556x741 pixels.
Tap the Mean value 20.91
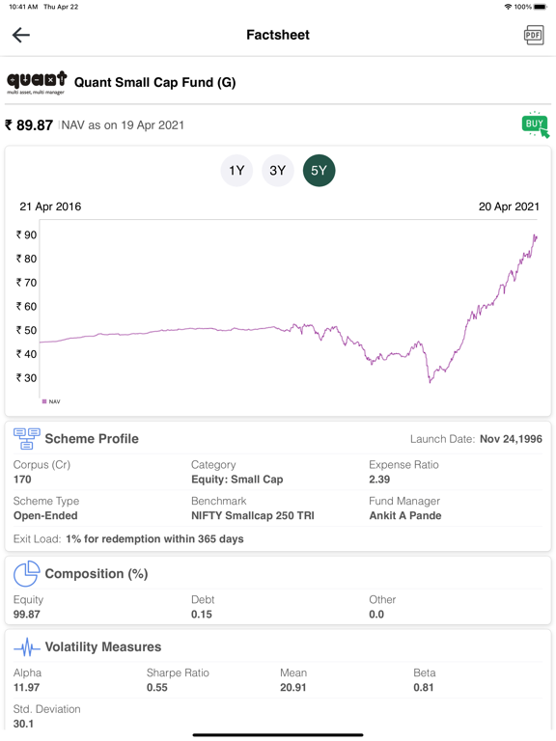click(x=293, y=688)
